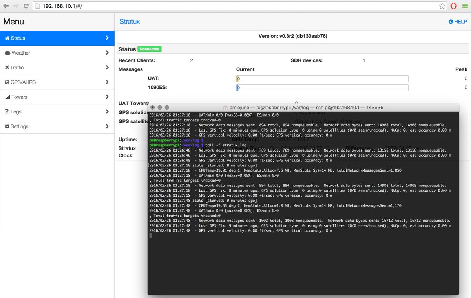Click the 'stats [started: 9 minutes ago]' log line
The height and width of the screenshot is (298, 471).
tap(203, 200)
